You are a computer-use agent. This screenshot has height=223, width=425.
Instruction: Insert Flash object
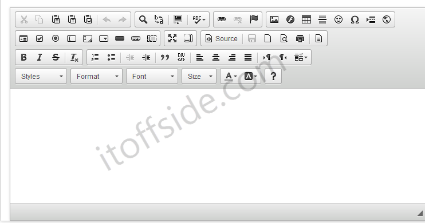coord(290,19)
